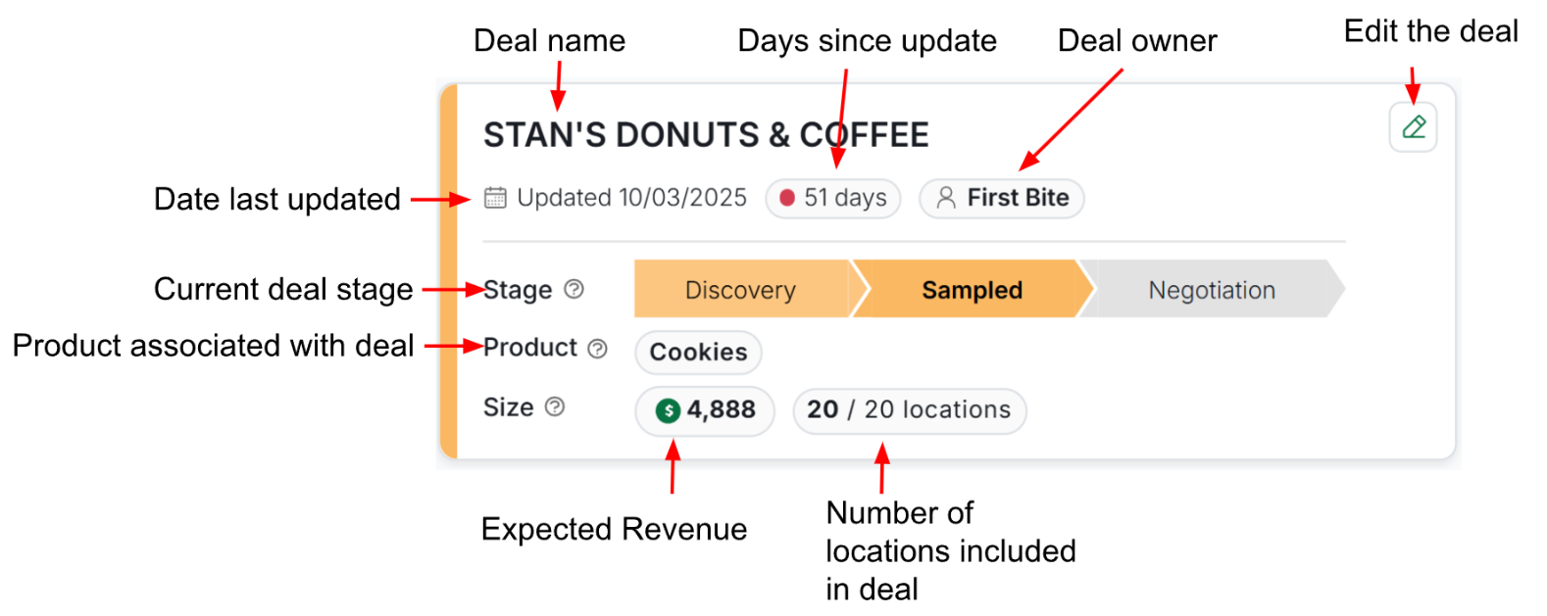Click the red dot status indicator
Image resolution: width=1547 pixels, height=616 pixels.
[787, 198]
